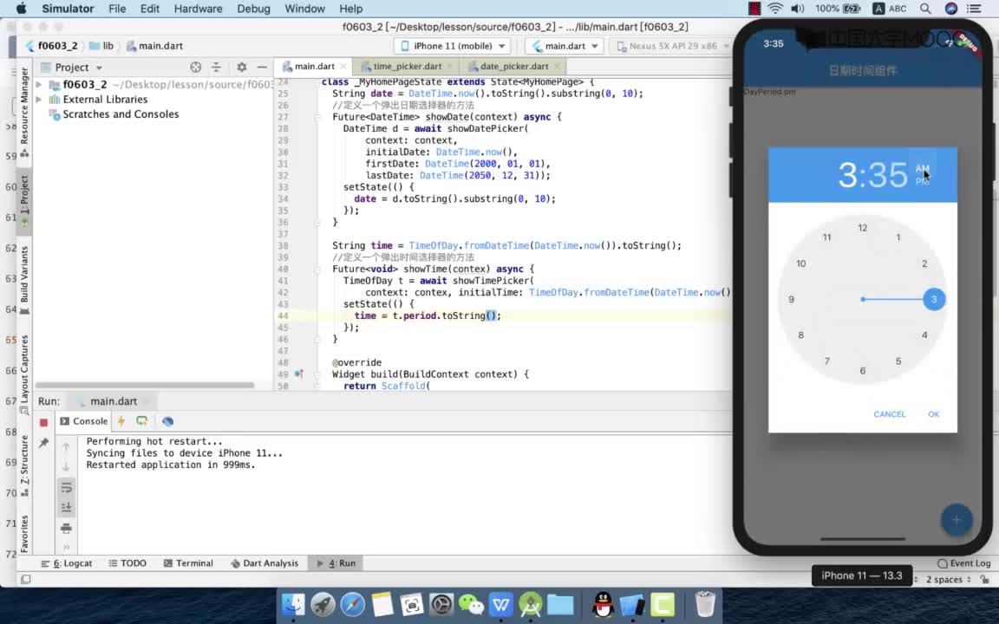
Task: Open the Dart Analysis tool window
Action: pos(264,562)
